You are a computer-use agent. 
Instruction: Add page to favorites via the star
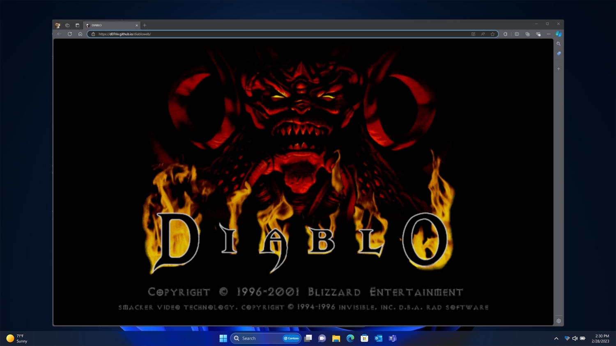pyautogui.click(x=493, y=34)
